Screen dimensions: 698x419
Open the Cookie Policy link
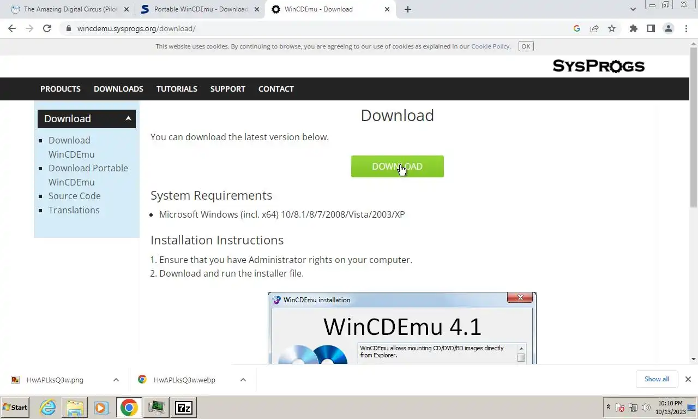[x=490, y=46]
